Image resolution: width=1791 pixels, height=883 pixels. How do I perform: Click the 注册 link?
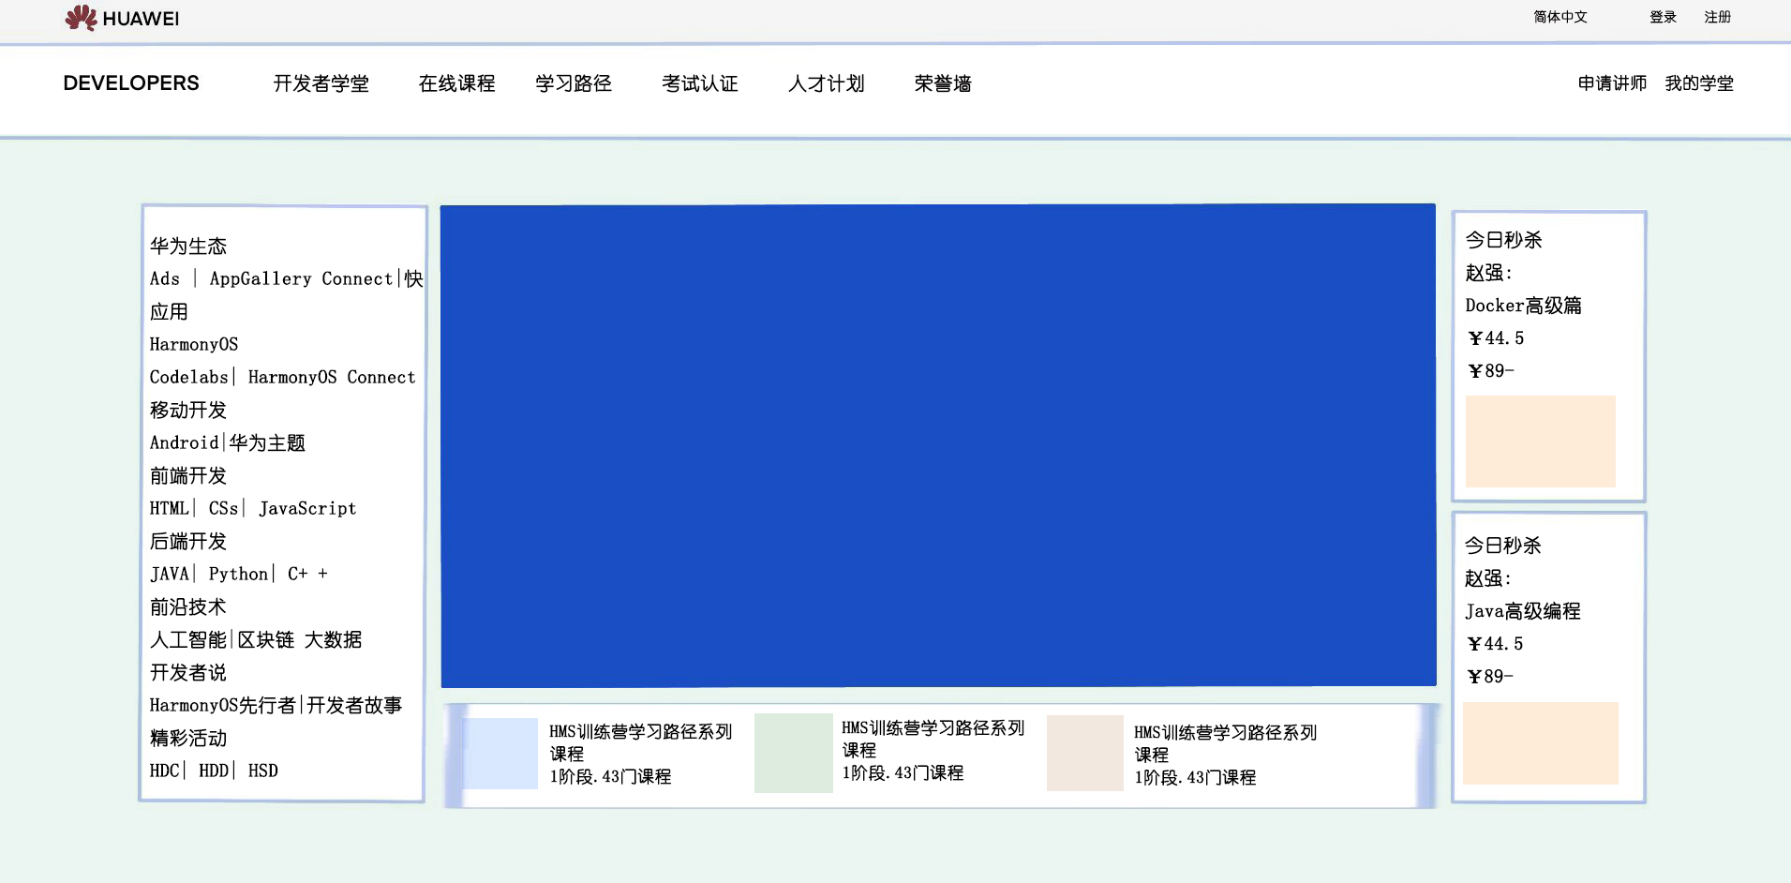1718,17
